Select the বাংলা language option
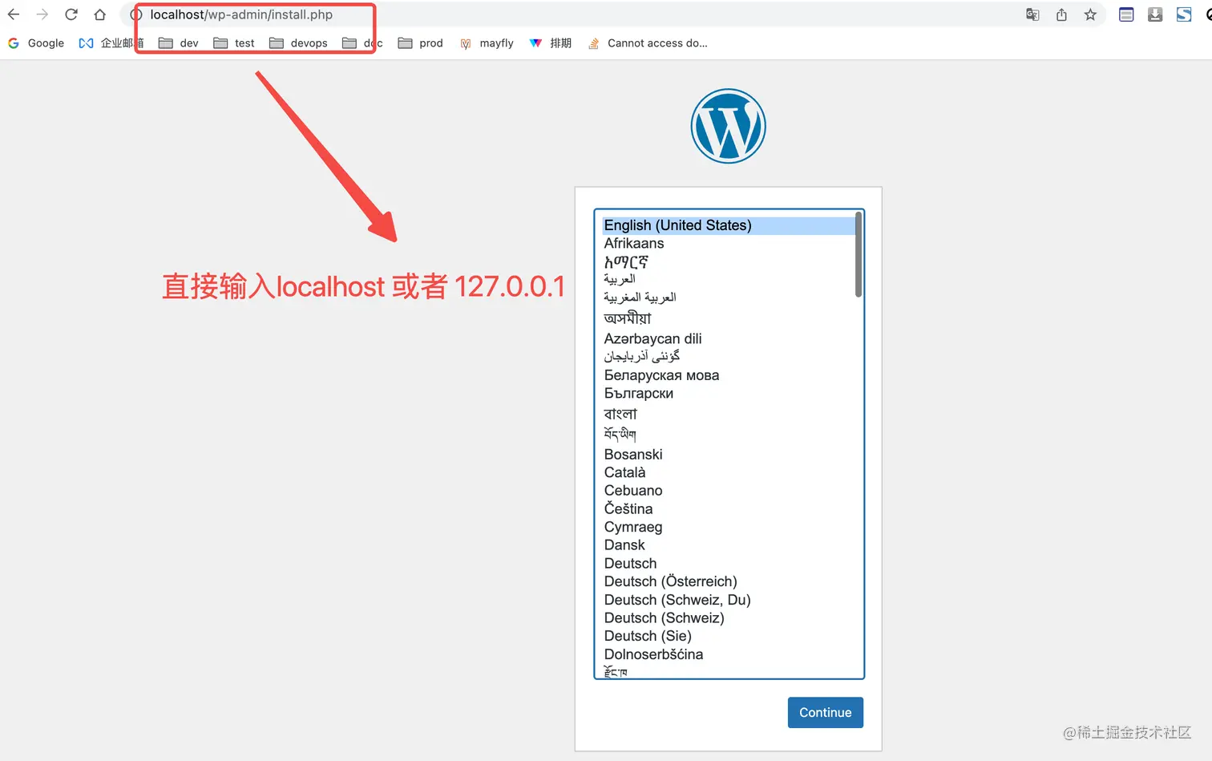1212x761 pixels. [x=729, y=414]
